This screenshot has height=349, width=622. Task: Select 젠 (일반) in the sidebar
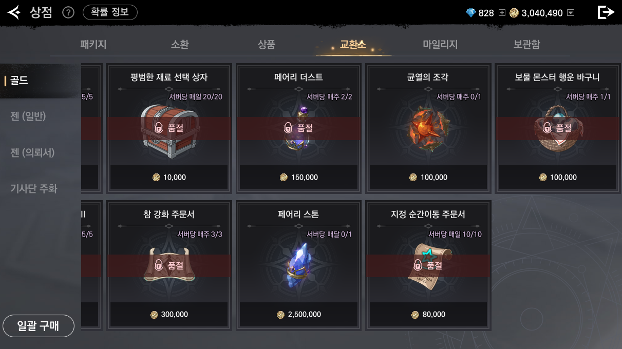pyautogui.click(x=28, y=117)
